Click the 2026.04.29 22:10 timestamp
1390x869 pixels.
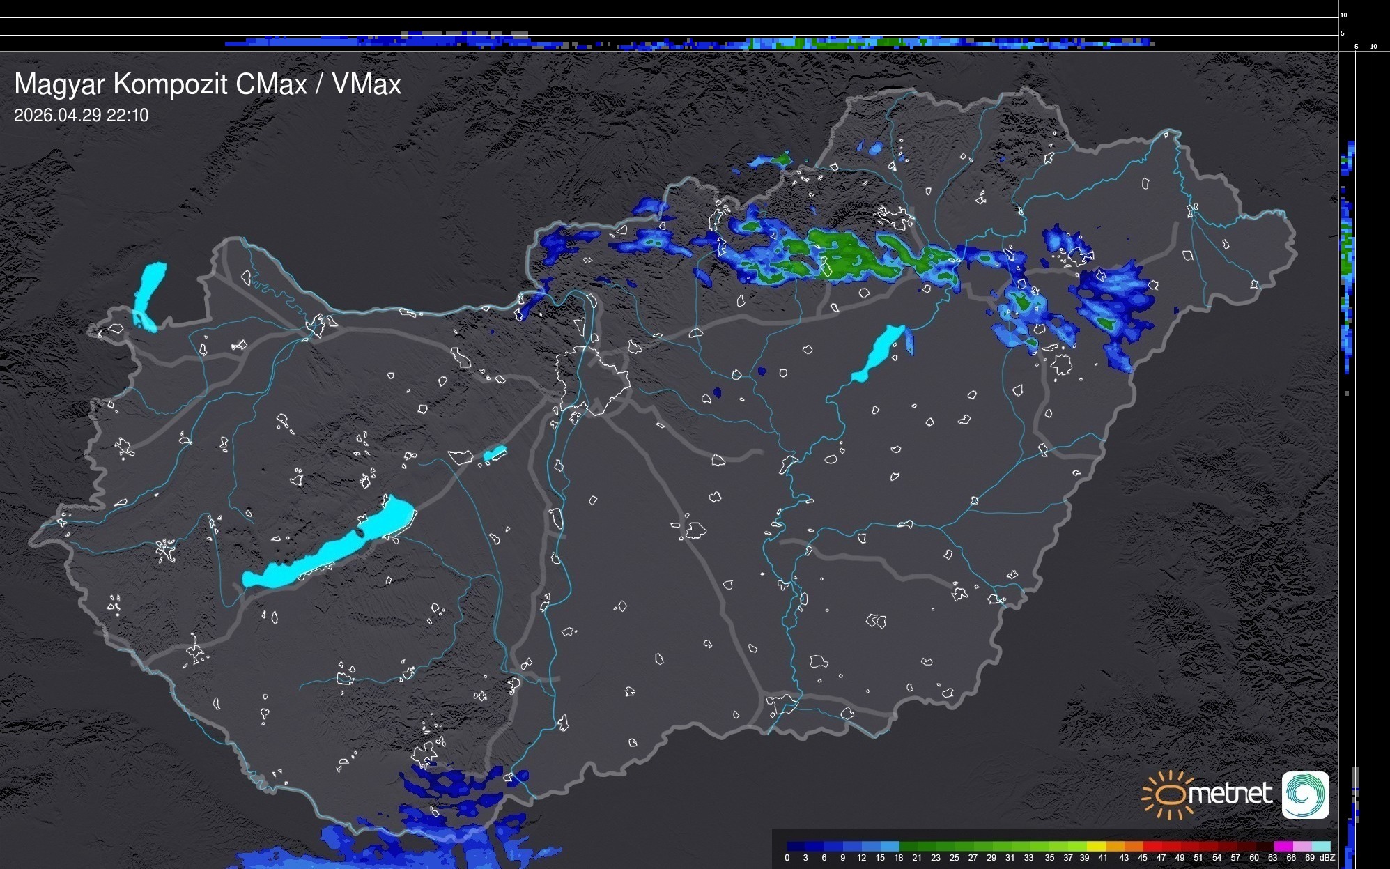81,116
